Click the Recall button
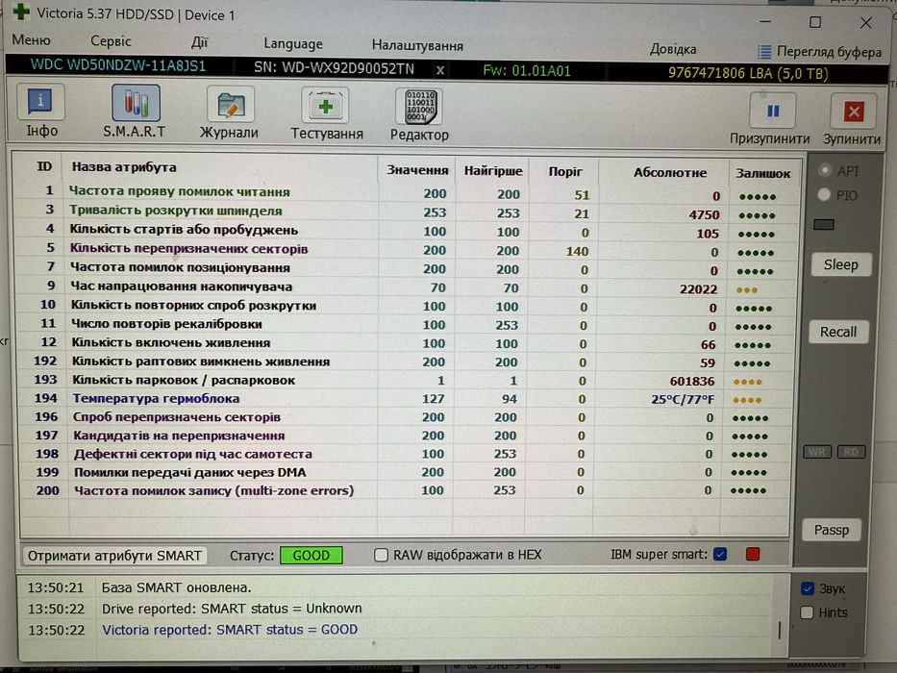 (838, 332)
